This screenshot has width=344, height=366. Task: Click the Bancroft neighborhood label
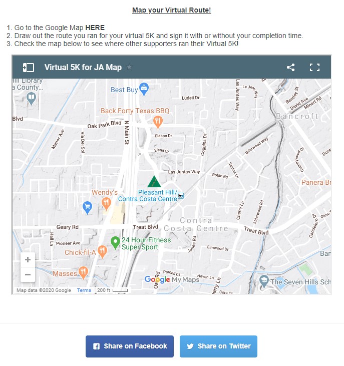pos(297,116)
